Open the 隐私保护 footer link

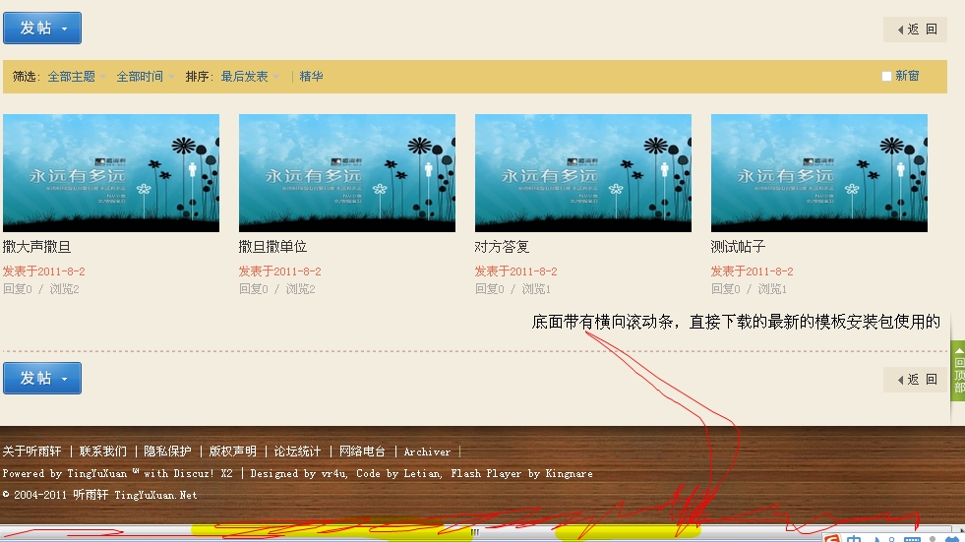click(x=167, y=452)
